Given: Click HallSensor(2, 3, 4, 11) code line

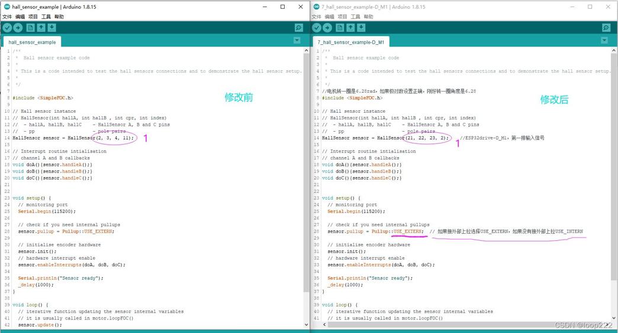Looking at the screenshot, I should pos(73,138).
